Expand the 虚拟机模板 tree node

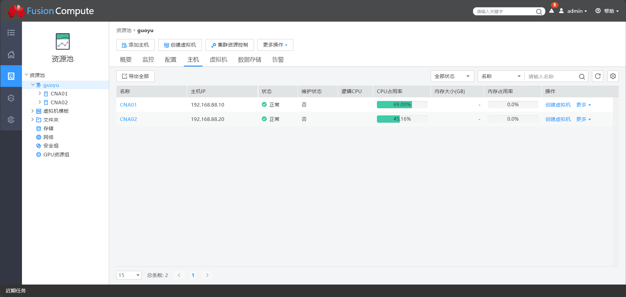(32, 111)
